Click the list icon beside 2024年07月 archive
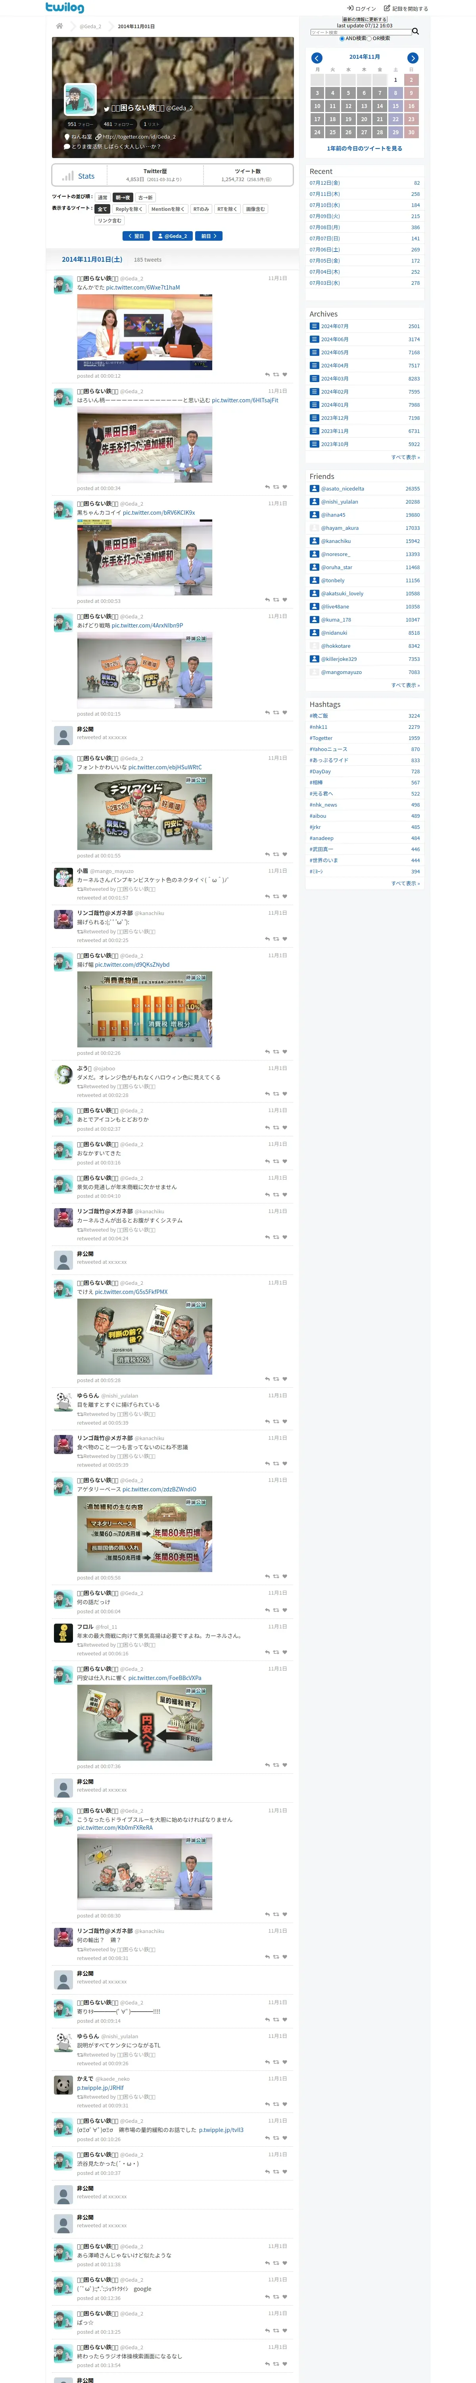This screenshot has width=476, height=2383. click(314, 326)
